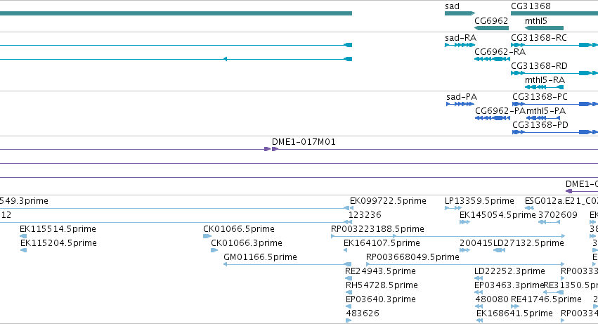The width and height of the screenshot is (598, 324).
Task: Select the CG6962 gene bar
Action: click(491, 28)
